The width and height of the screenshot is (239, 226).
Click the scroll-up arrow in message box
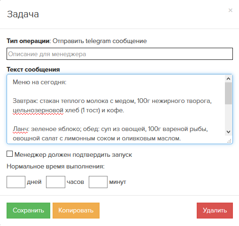[228, 79]
